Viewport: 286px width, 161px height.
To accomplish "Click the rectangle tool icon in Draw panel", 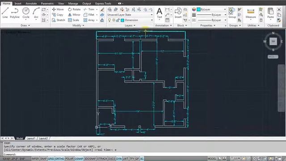I will click(x=44, y=9).
